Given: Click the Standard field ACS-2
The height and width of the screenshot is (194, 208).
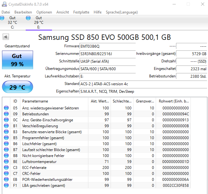Looking at the screenshot, I should tap(143, 84).
